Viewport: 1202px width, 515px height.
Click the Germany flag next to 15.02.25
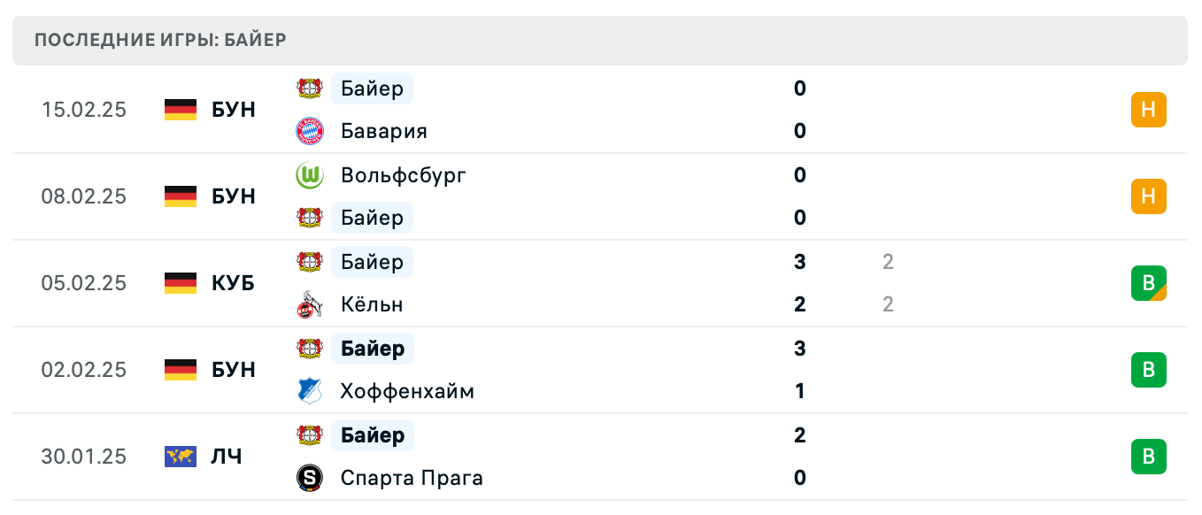pyautogui.click(x=180, y=110)
